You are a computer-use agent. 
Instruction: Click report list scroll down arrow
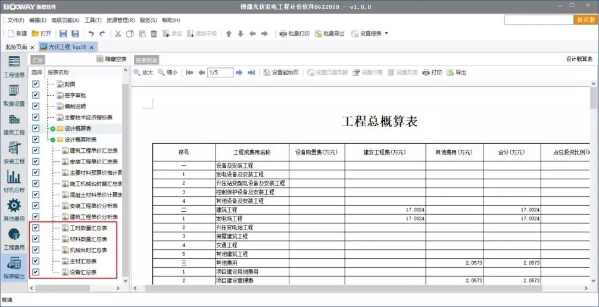pos(126,281)
